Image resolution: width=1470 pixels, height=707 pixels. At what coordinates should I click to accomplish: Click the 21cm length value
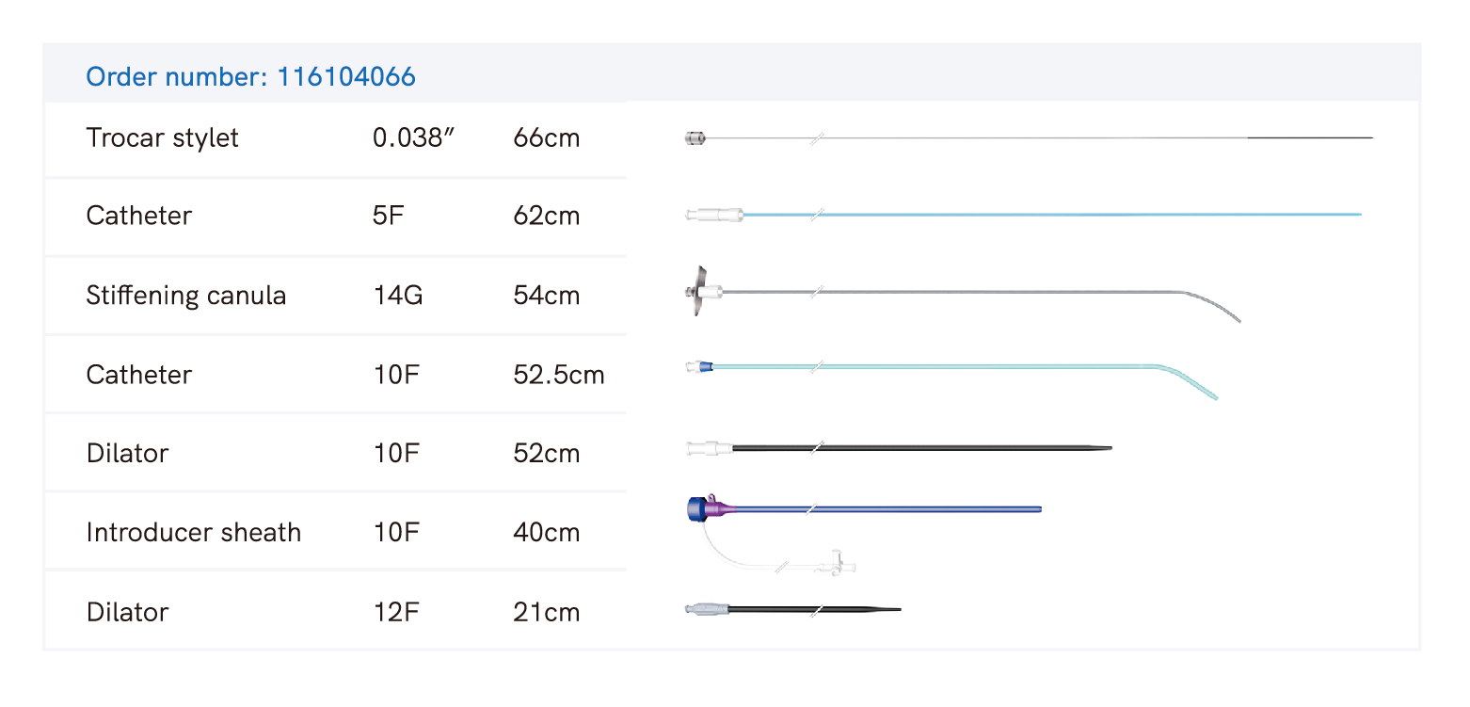[546, 613]
